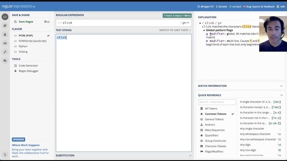Click the Character Classes grid icon
Viewport: 287px width, 161px height.
[201, 146]
